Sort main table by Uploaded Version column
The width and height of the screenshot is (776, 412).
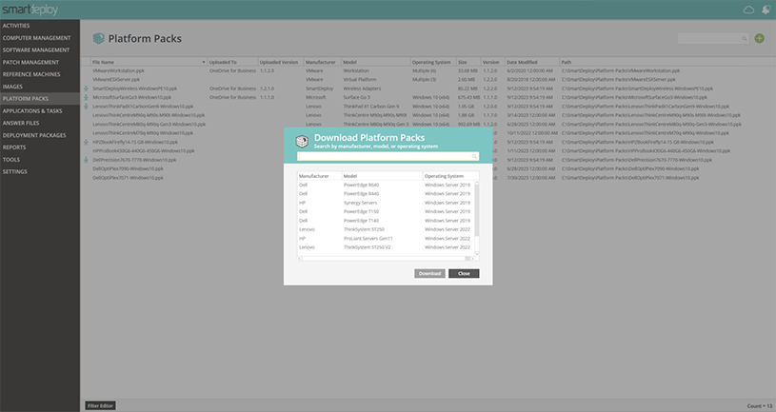pyautogui.click(x=281, y=62)
